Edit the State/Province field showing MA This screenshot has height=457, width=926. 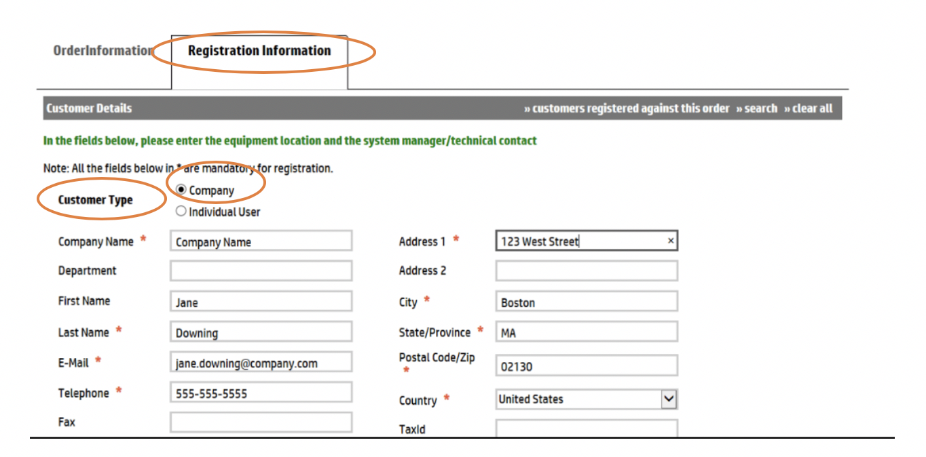tap(587, 332)
